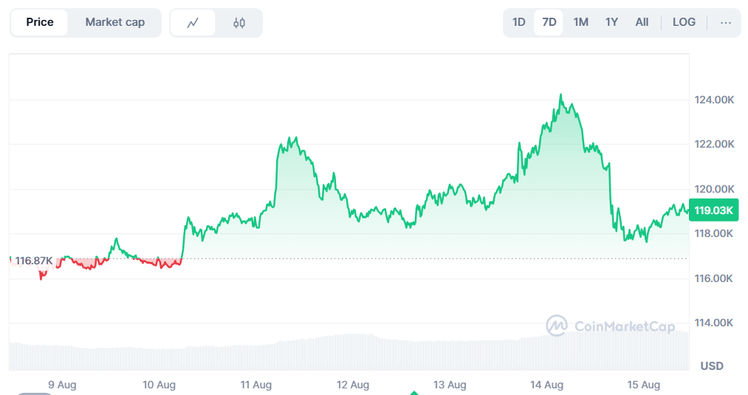The height and width of the screenshot is (395, 748).
Task: Toggle LOG scale on the chart
Action: tap(684, 22)
